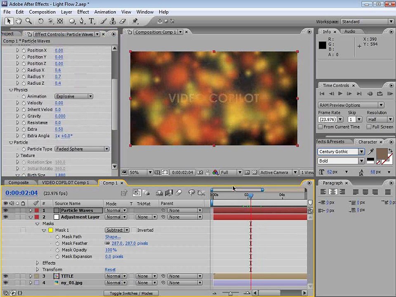This screenshot has height=297, width=396.
Task: Open Mask 1 Subtract mode dropdown
Action: [x=117, y=230]
